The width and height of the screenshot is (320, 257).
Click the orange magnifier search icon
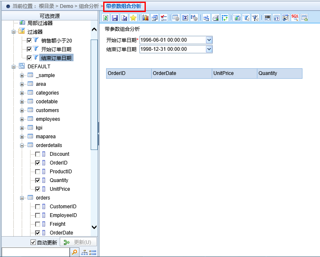75,252
